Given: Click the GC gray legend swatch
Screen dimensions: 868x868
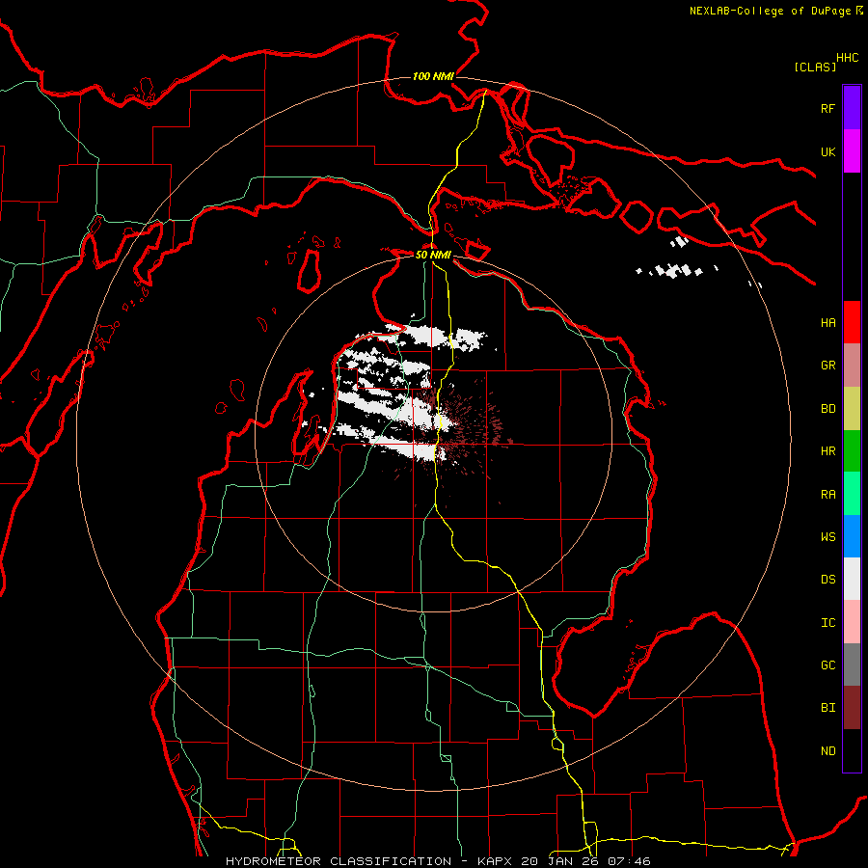Looking at the screenshot, I should [852, 665].
